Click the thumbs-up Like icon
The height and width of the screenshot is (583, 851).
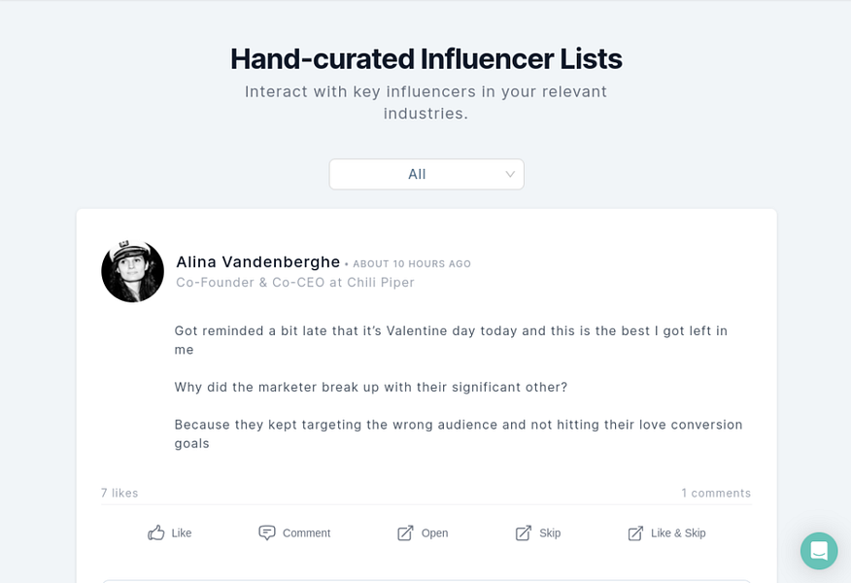tap(155, 532)
